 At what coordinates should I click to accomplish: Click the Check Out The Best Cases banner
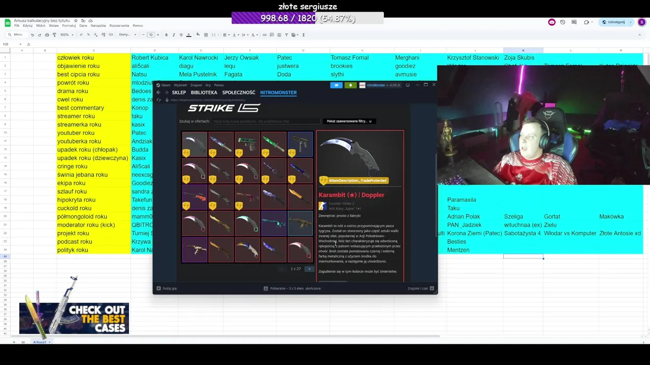click(x=74, y=318)
